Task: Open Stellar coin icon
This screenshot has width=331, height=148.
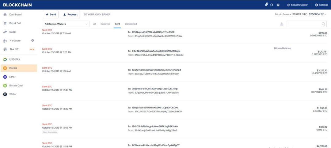Action: pos(5,94)
